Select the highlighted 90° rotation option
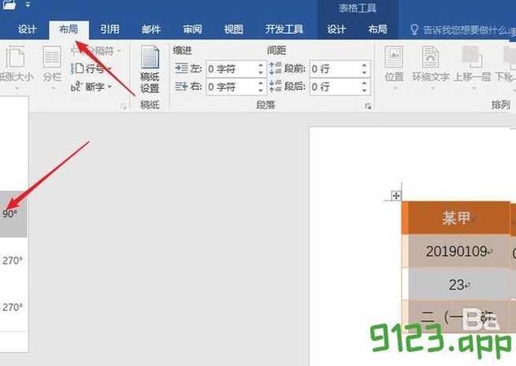This screenshot has height=366, width=516. [13, 214]
